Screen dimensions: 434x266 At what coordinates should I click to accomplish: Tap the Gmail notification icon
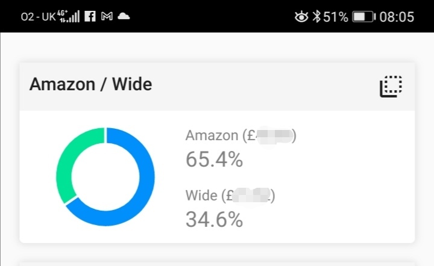click(107, 17)
